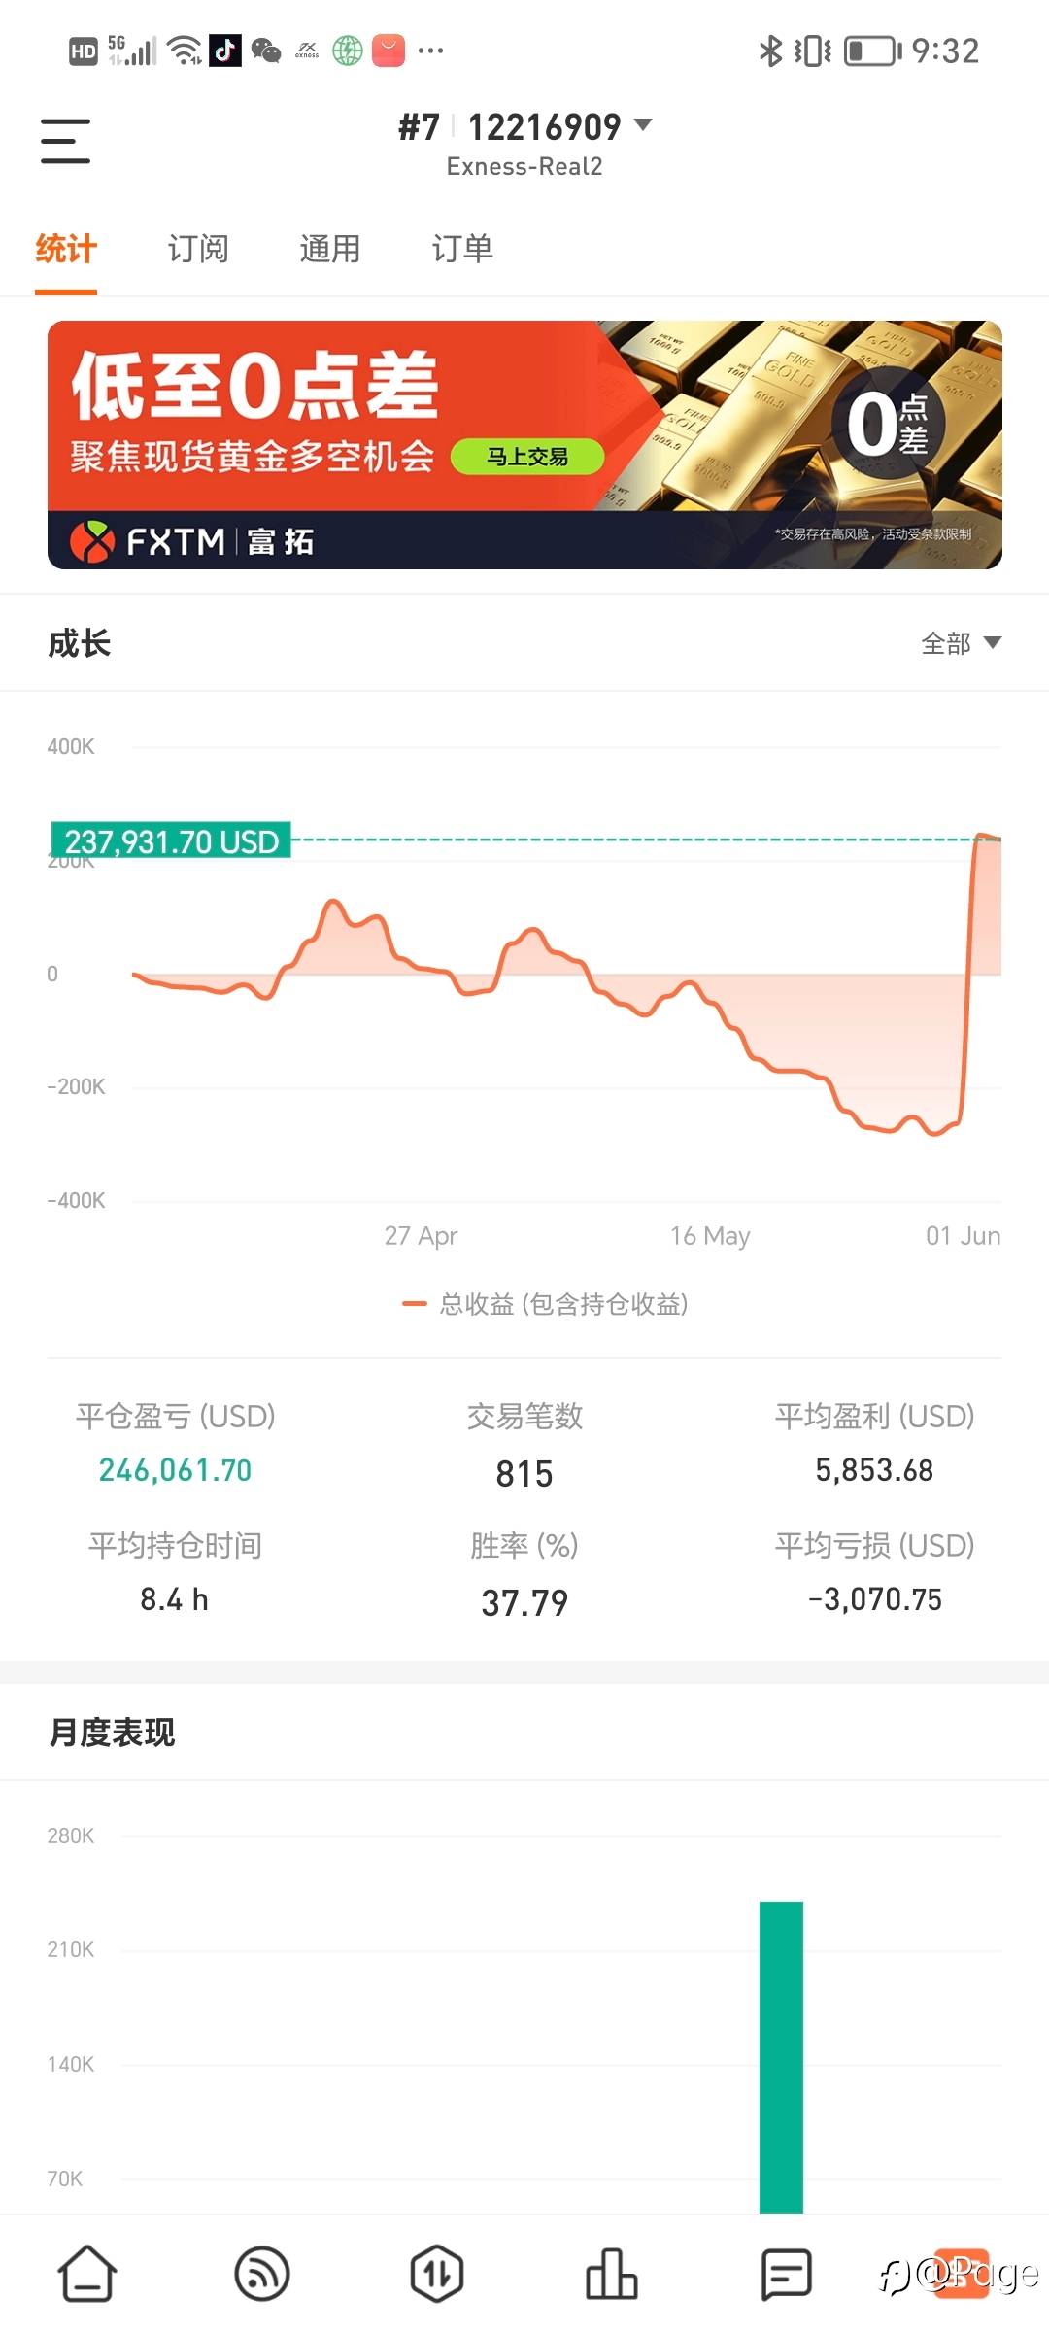Tap the TikTok icon in status bar
1049x2332 pixels.
tap(225, 50)
